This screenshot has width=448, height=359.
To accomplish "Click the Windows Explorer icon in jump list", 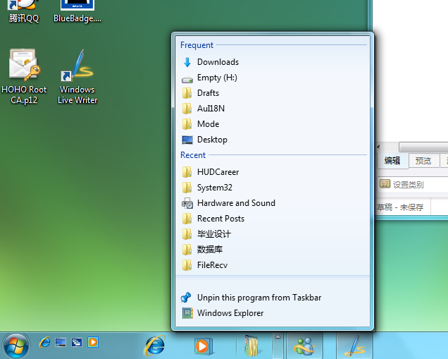I will pos(187,313).
